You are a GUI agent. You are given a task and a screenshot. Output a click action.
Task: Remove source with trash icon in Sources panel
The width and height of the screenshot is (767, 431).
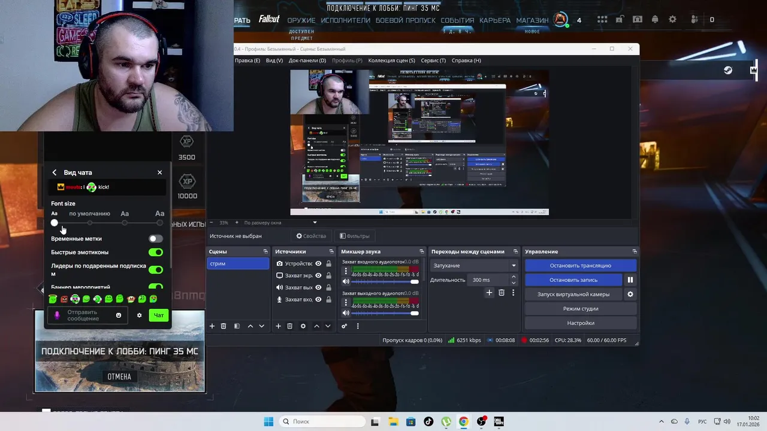(x=289, y=326)
